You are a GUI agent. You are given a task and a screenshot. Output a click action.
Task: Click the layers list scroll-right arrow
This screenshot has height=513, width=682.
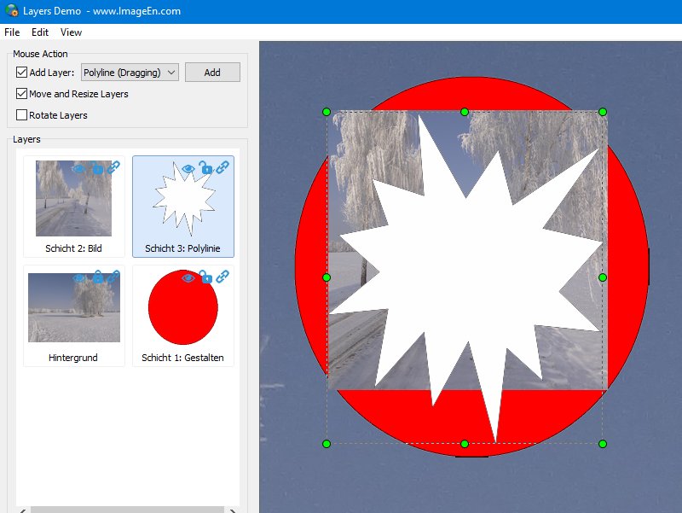(233, 510)
